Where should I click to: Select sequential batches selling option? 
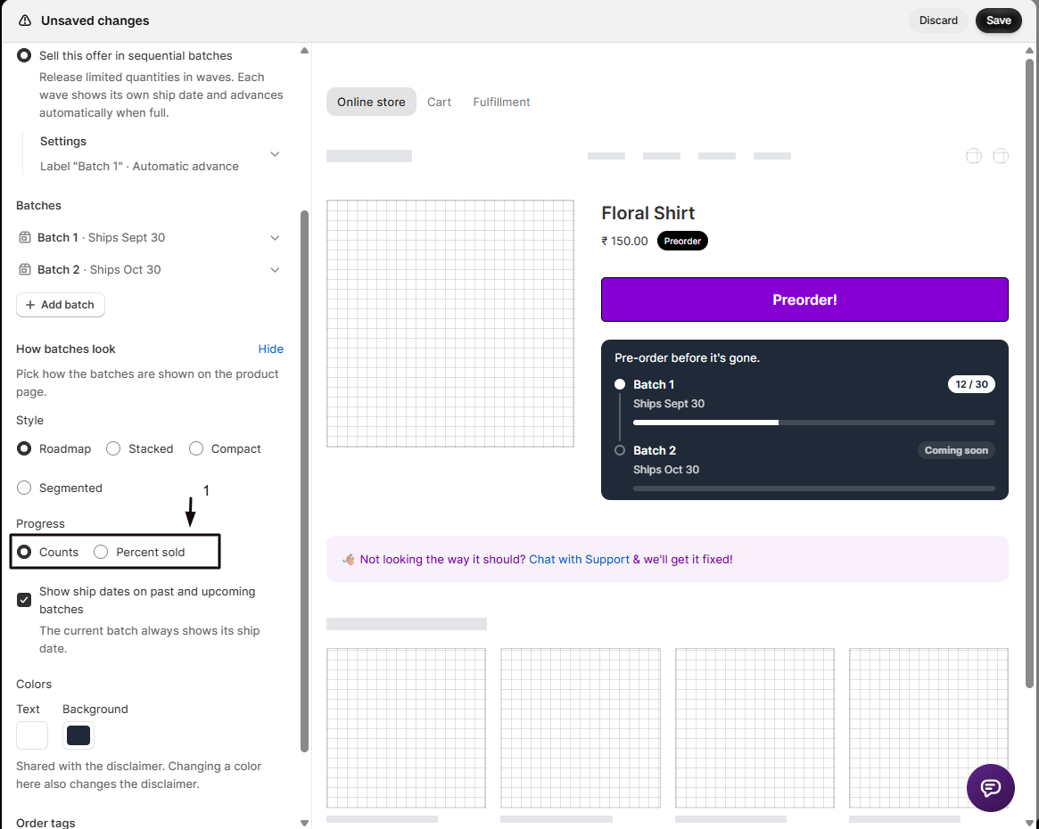24,55
